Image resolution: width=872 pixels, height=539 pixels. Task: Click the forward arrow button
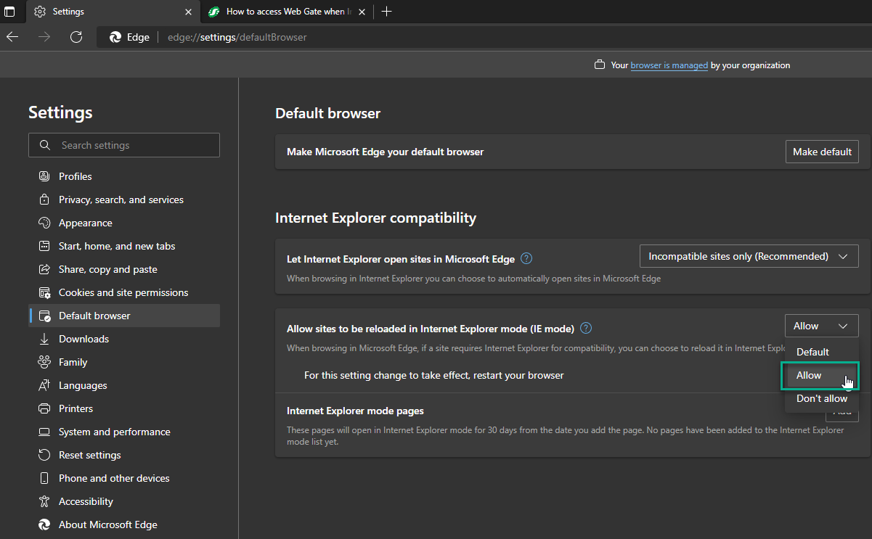[x=44, y=37]
